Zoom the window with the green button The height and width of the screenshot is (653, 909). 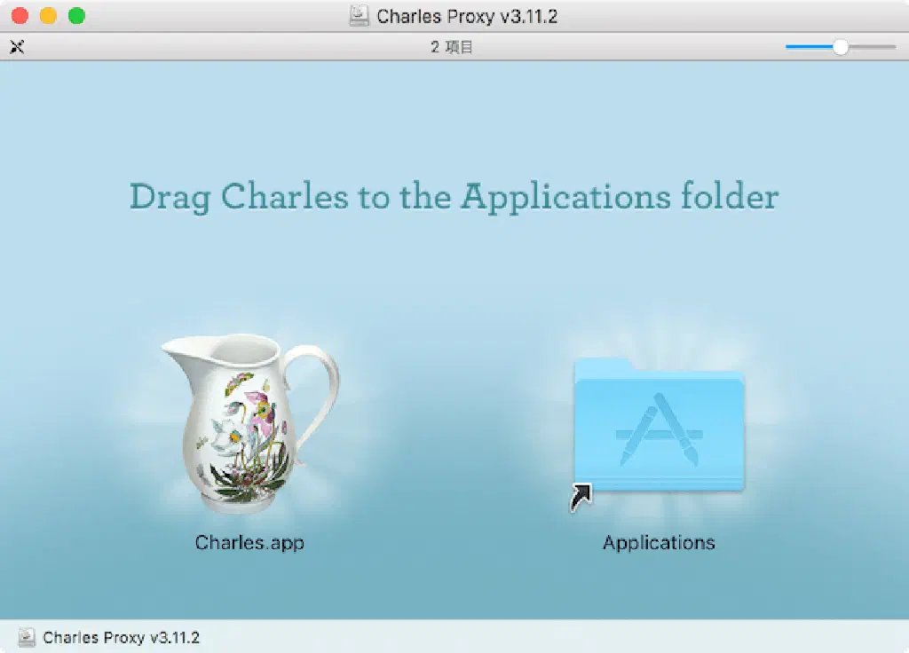click(x=76, y=16)
